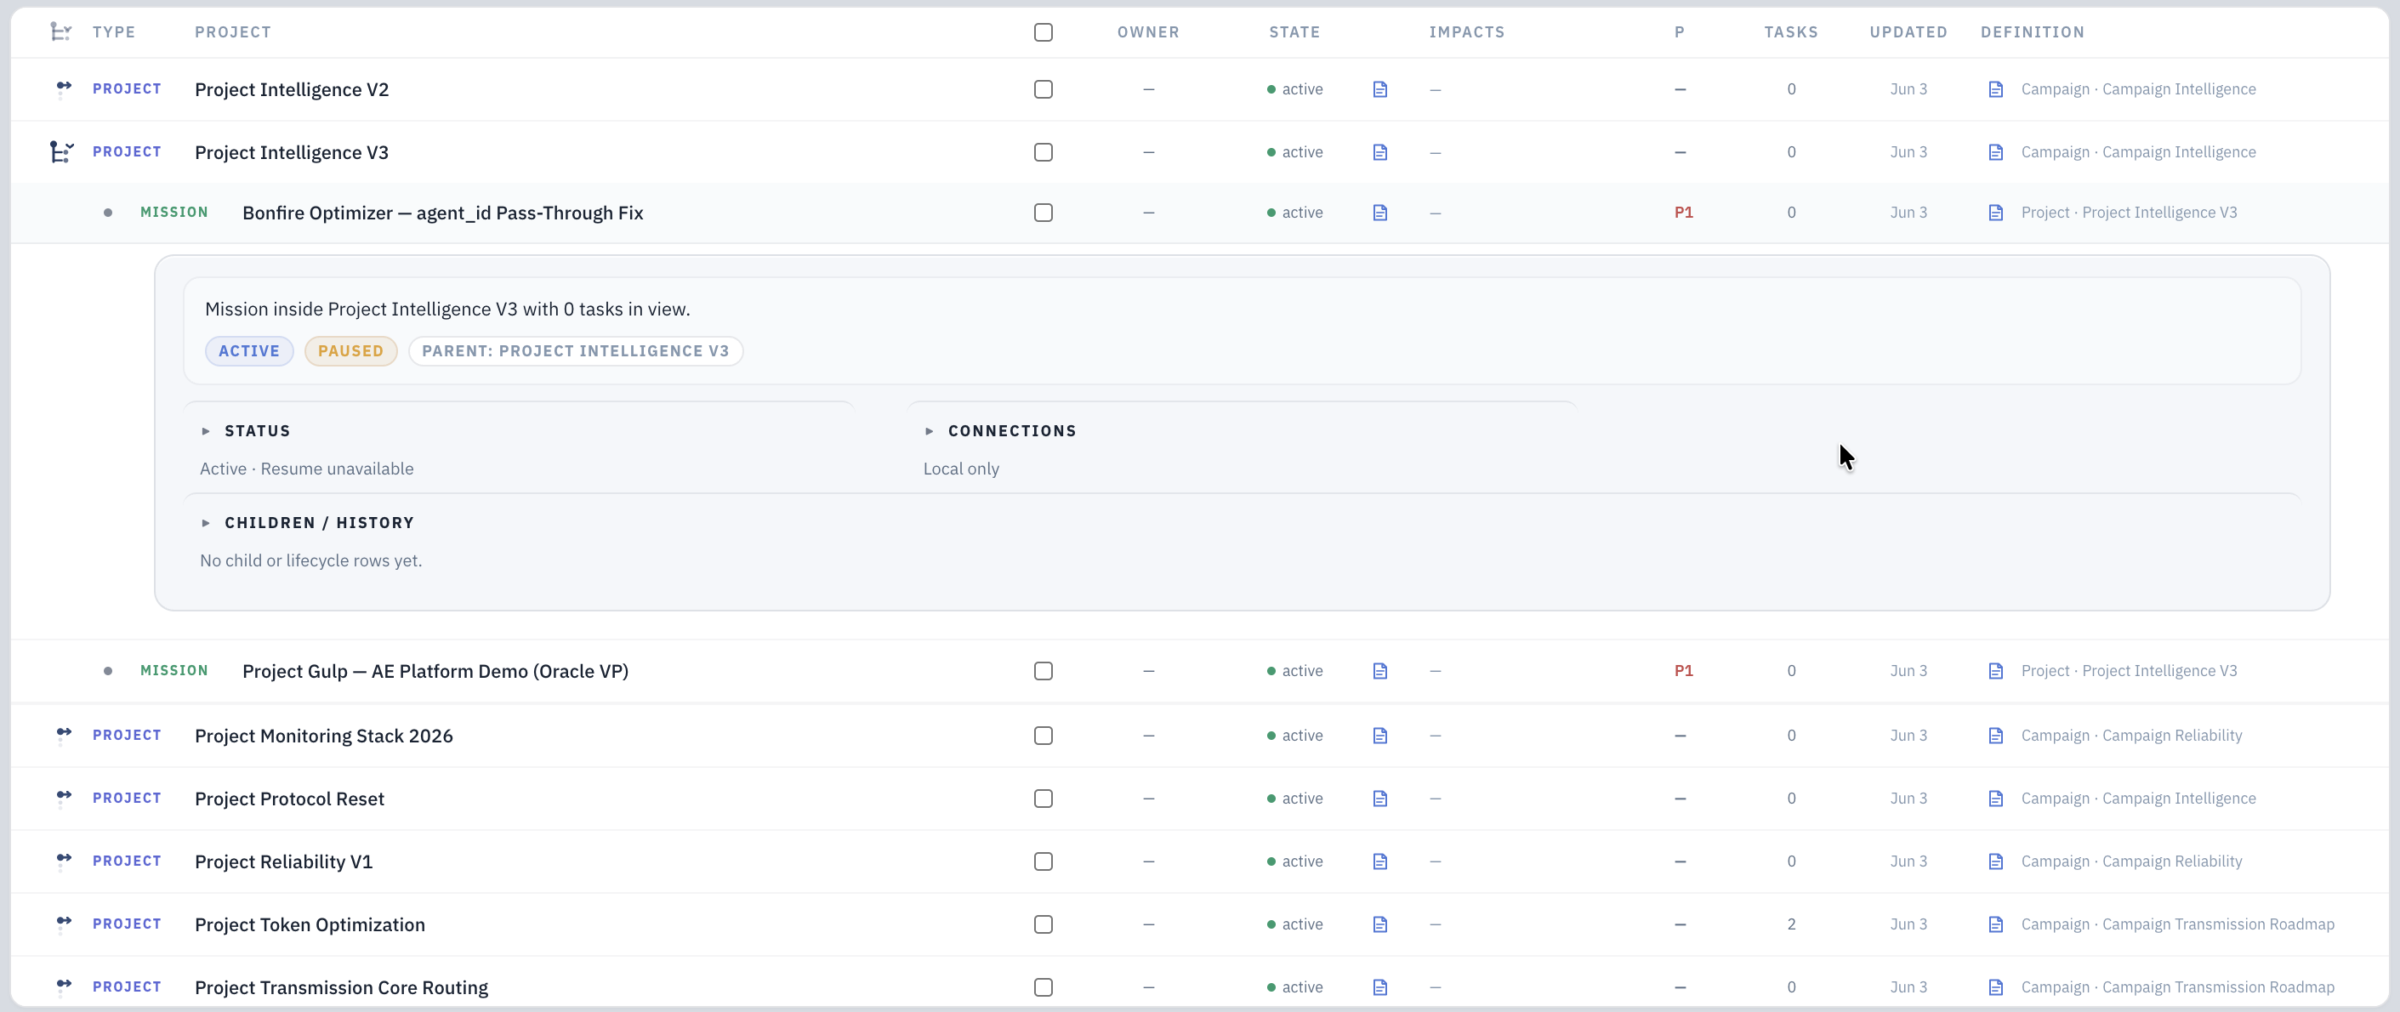Open state document icon for Project Reliability V1
Screen dimensions: 2400x1012
(1379, 861)
